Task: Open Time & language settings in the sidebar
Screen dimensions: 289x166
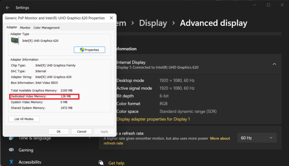Action: click(x=35, y=138)
